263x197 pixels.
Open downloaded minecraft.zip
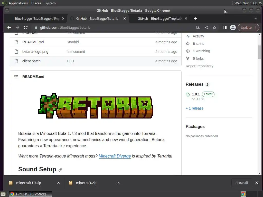click(86, 183)
